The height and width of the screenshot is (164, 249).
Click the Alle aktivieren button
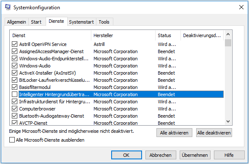coord(174,133)
